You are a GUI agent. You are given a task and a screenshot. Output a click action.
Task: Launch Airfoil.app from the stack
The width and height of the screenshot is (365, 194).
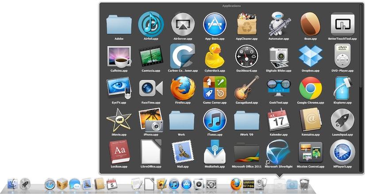pyautogui.click(x=151, y=24)
